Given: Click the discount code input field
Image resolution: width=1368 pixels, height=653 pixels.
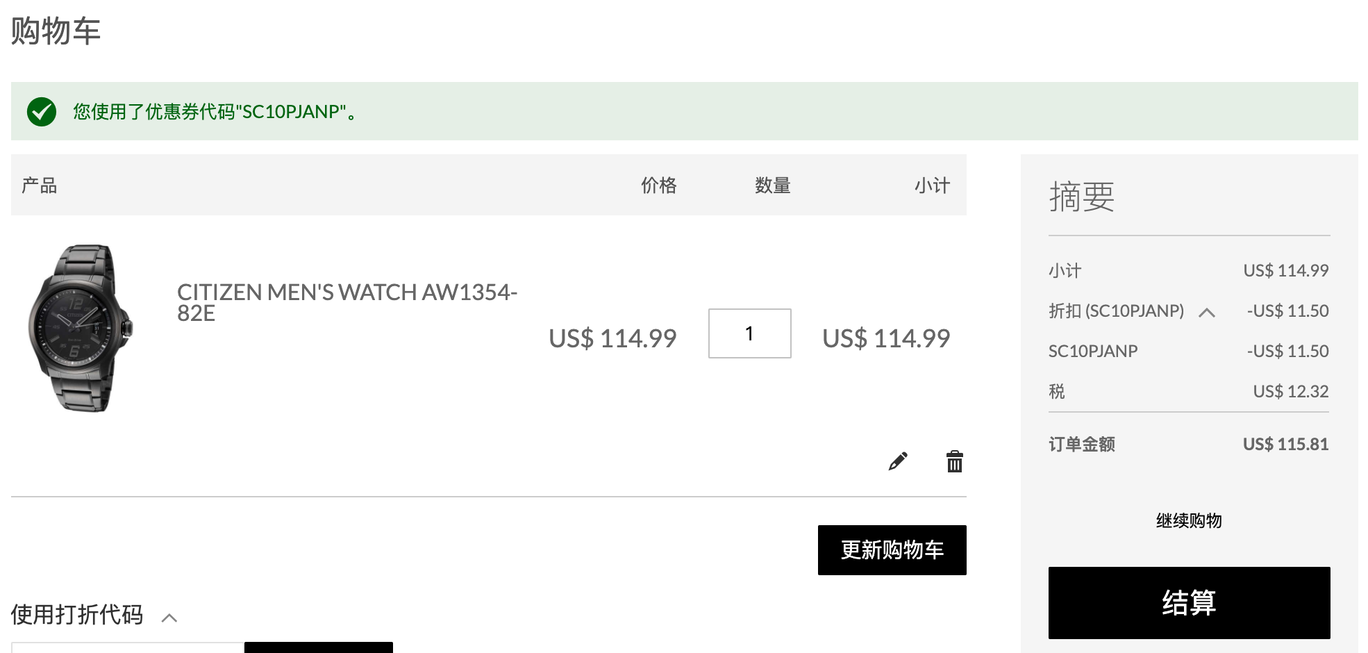Looking at the screenshot, I should point(128,647).
